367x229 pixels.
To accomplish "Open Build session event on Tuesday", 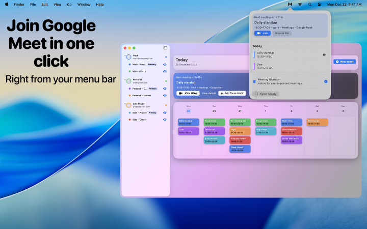I will pos(214,140).
